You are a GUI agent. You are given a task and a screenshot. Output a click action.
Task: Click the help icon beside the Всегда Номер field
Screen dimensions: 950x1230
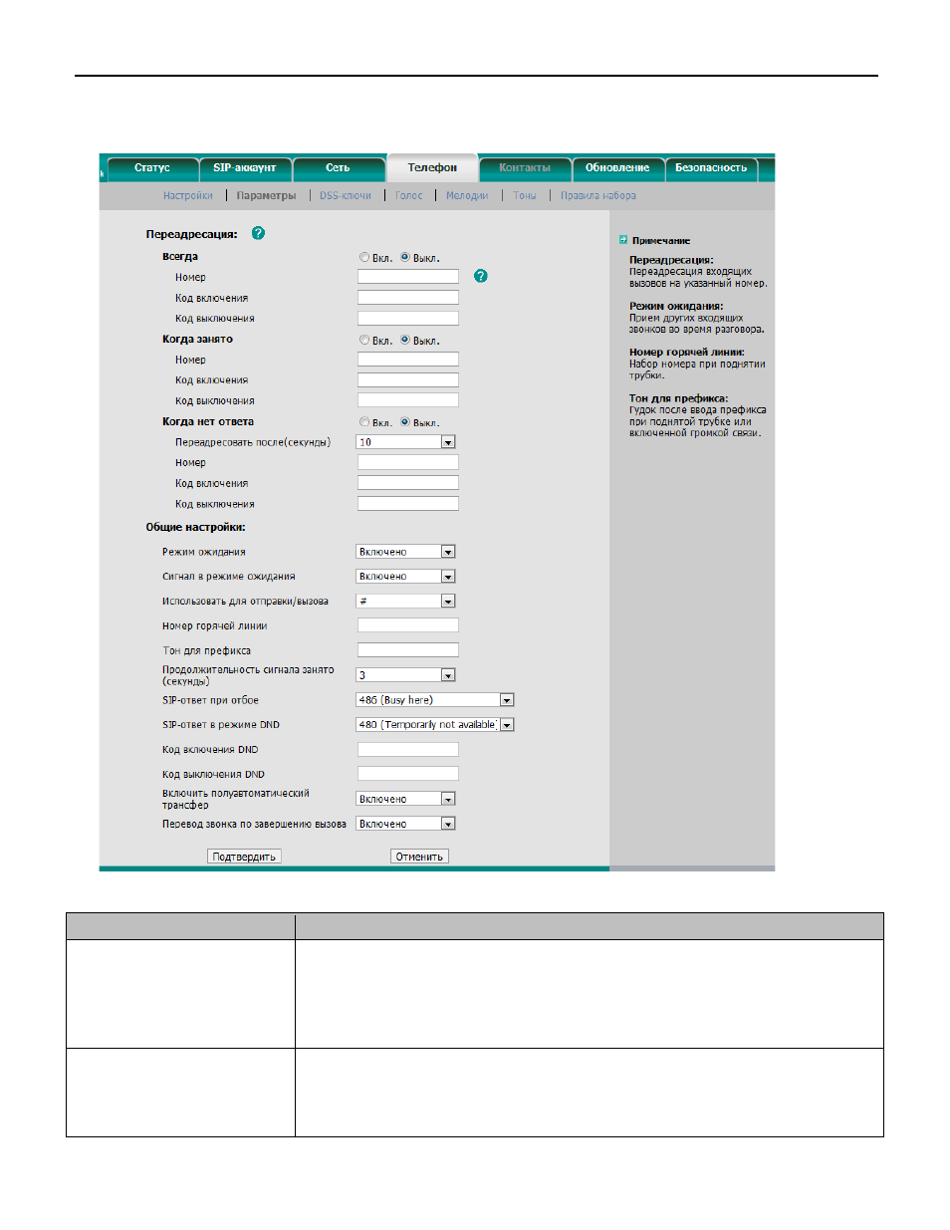coord(481,276)
